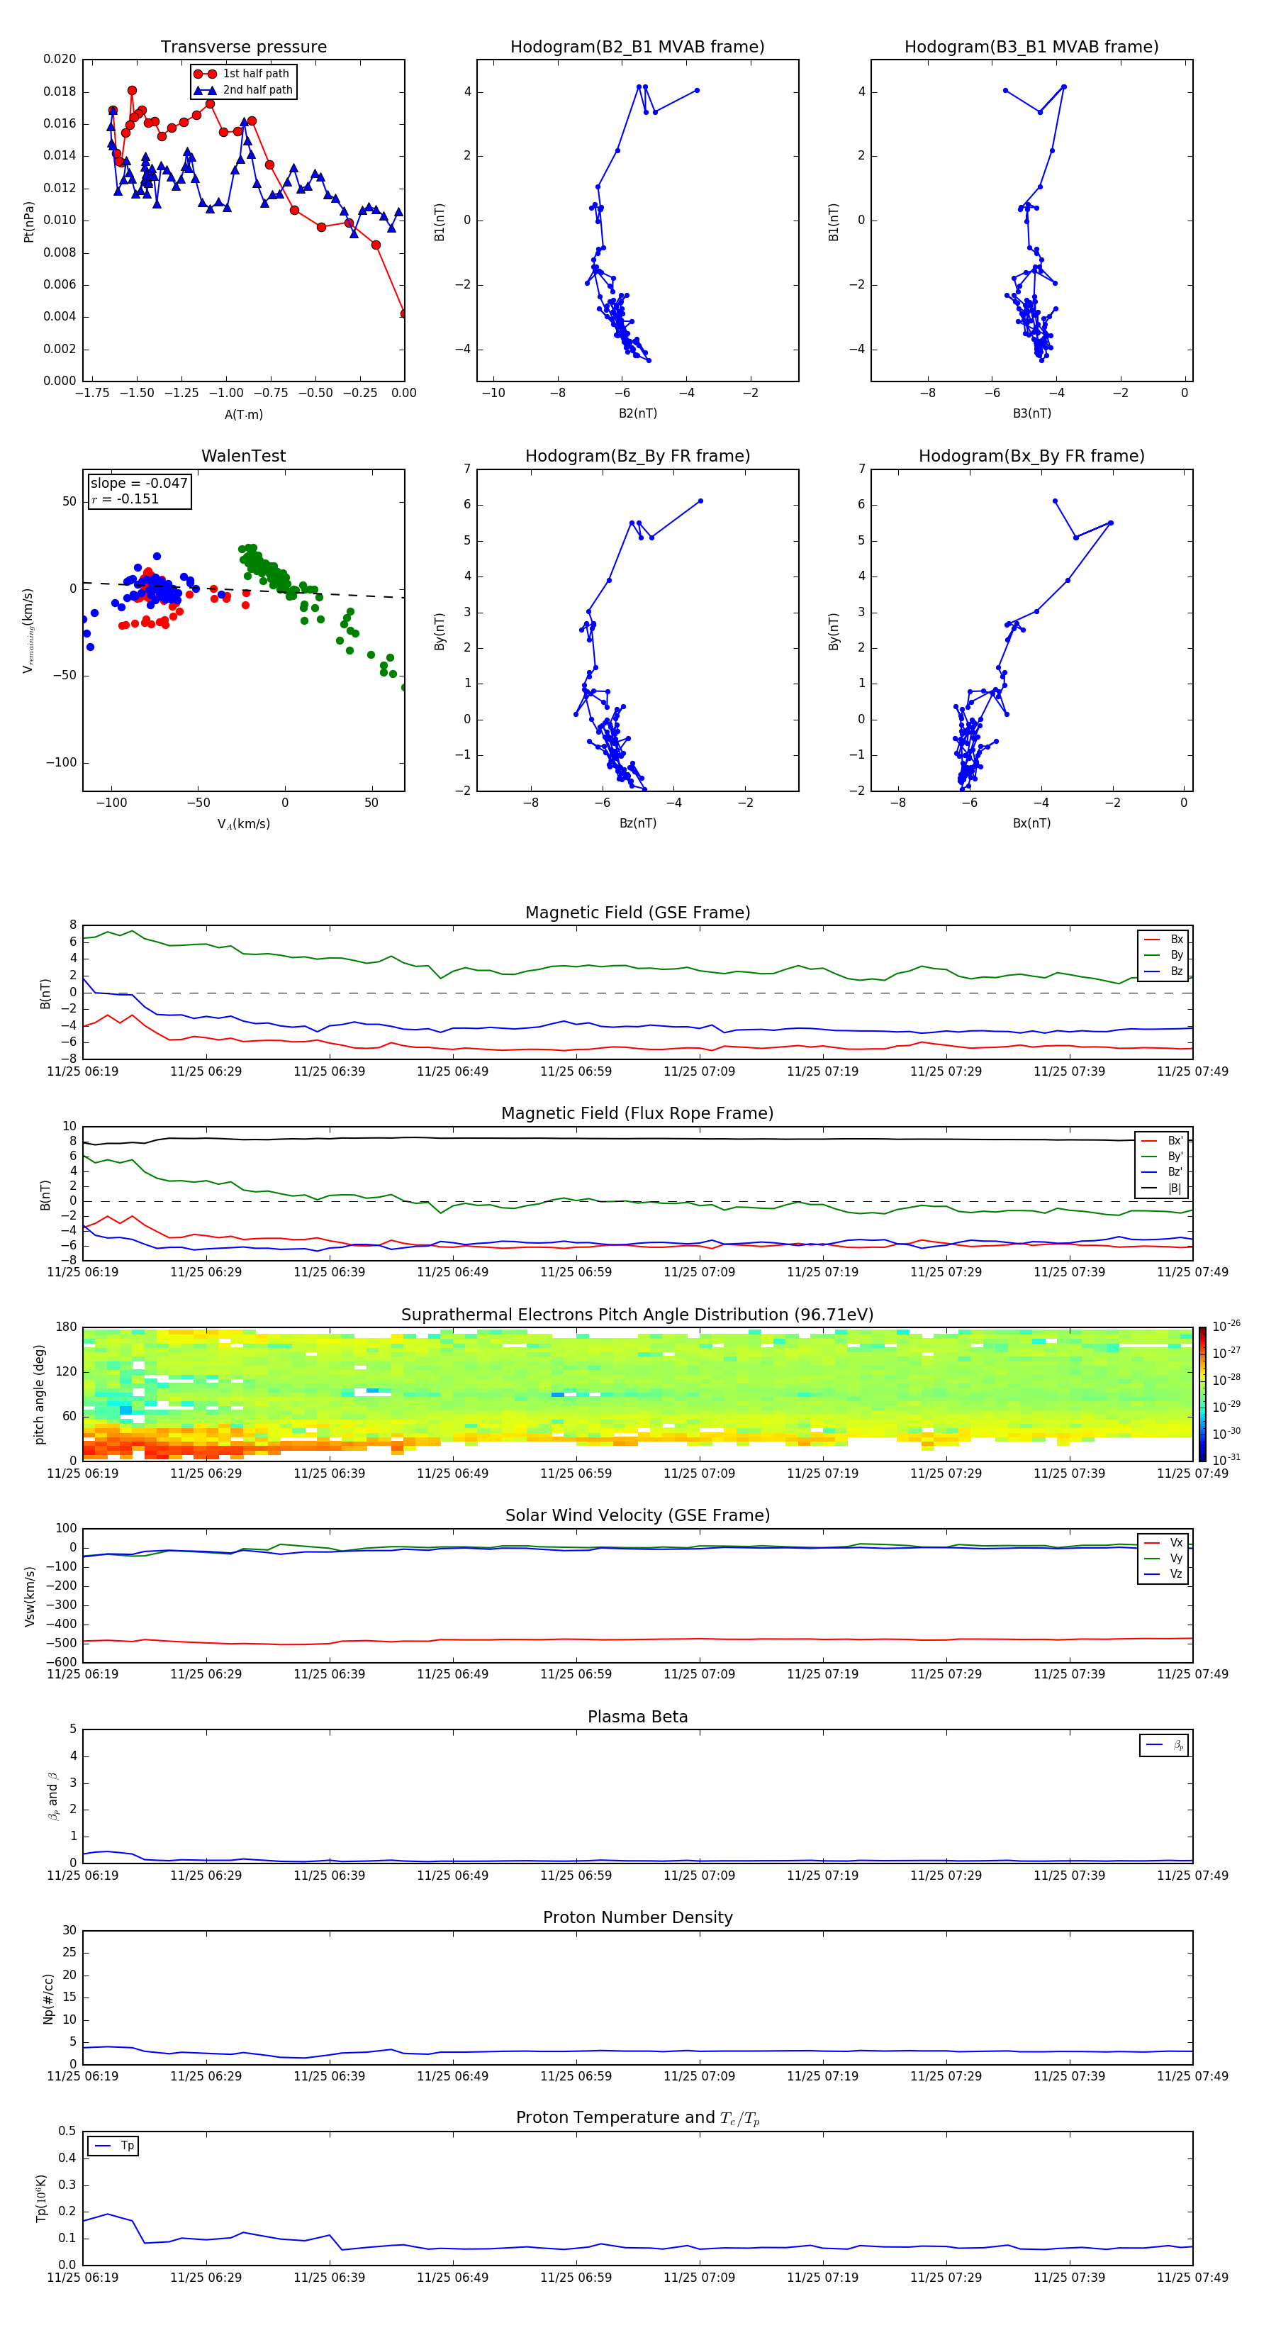Click '11/25 07:49' under Proton Temperature plot
This screenshot has width=1276, height=2340.
coord(1192,2278)
